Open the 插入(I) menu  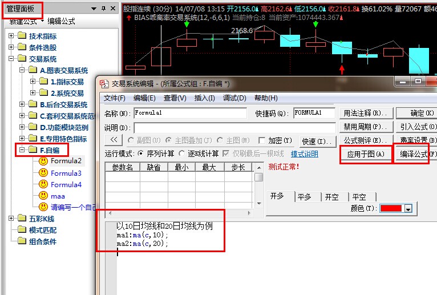(205, 98)
